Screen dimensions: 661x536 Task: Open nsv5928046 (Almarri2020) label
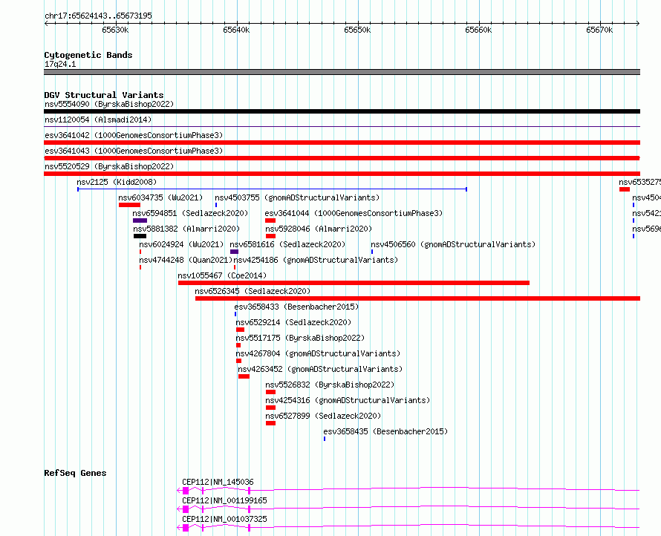319,229
